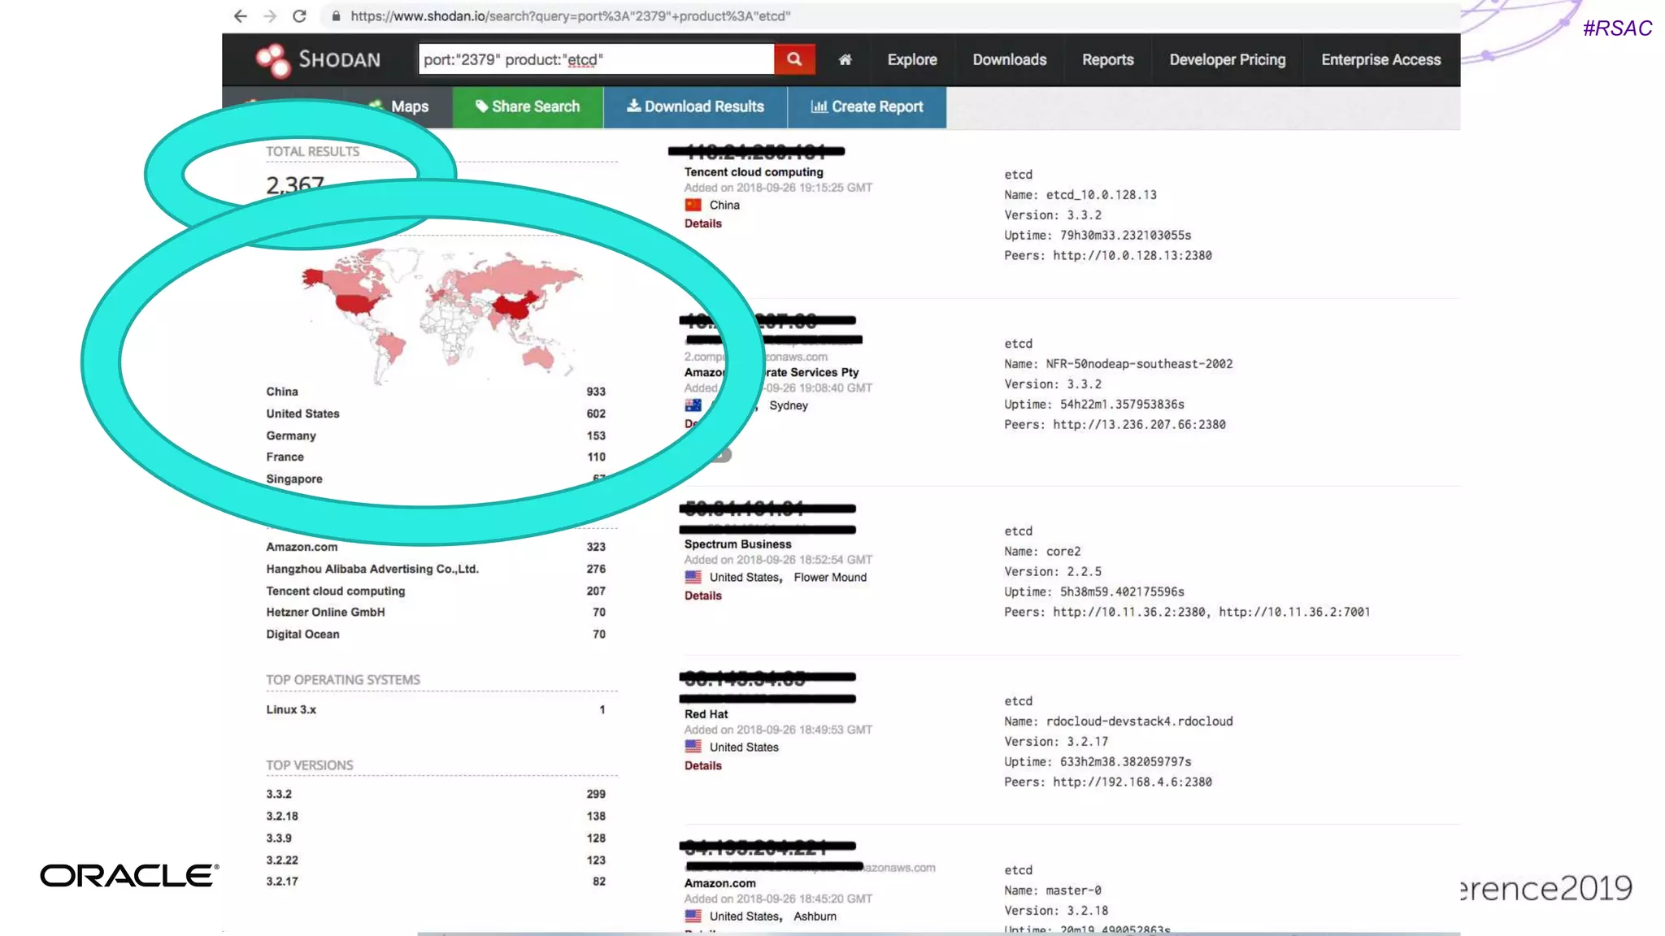Reload the page with refresh icon
1665x936 pixels.
coord(299,16)
